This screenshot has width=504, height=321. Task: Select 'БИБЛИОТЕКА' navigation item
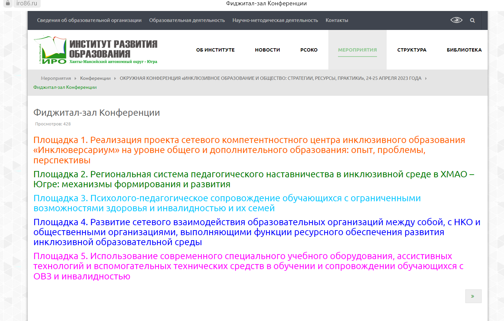[464, 50]
